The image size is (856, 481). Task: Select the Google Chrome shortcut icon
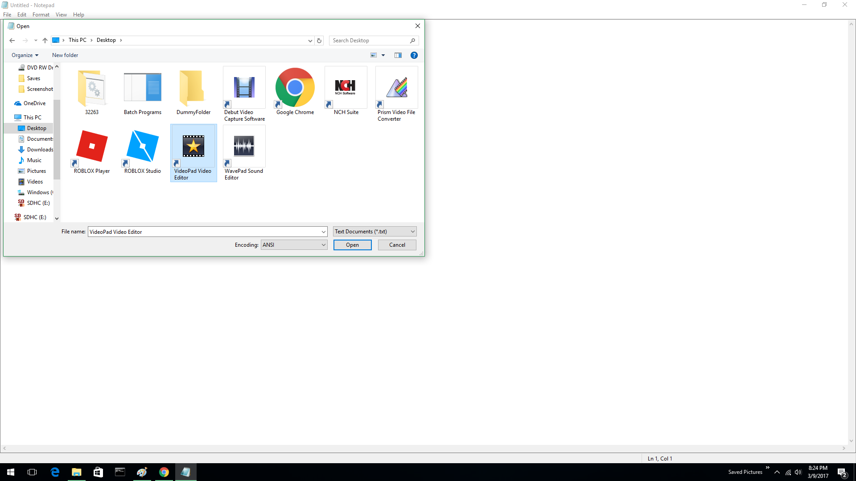click(x=295, y=88)
